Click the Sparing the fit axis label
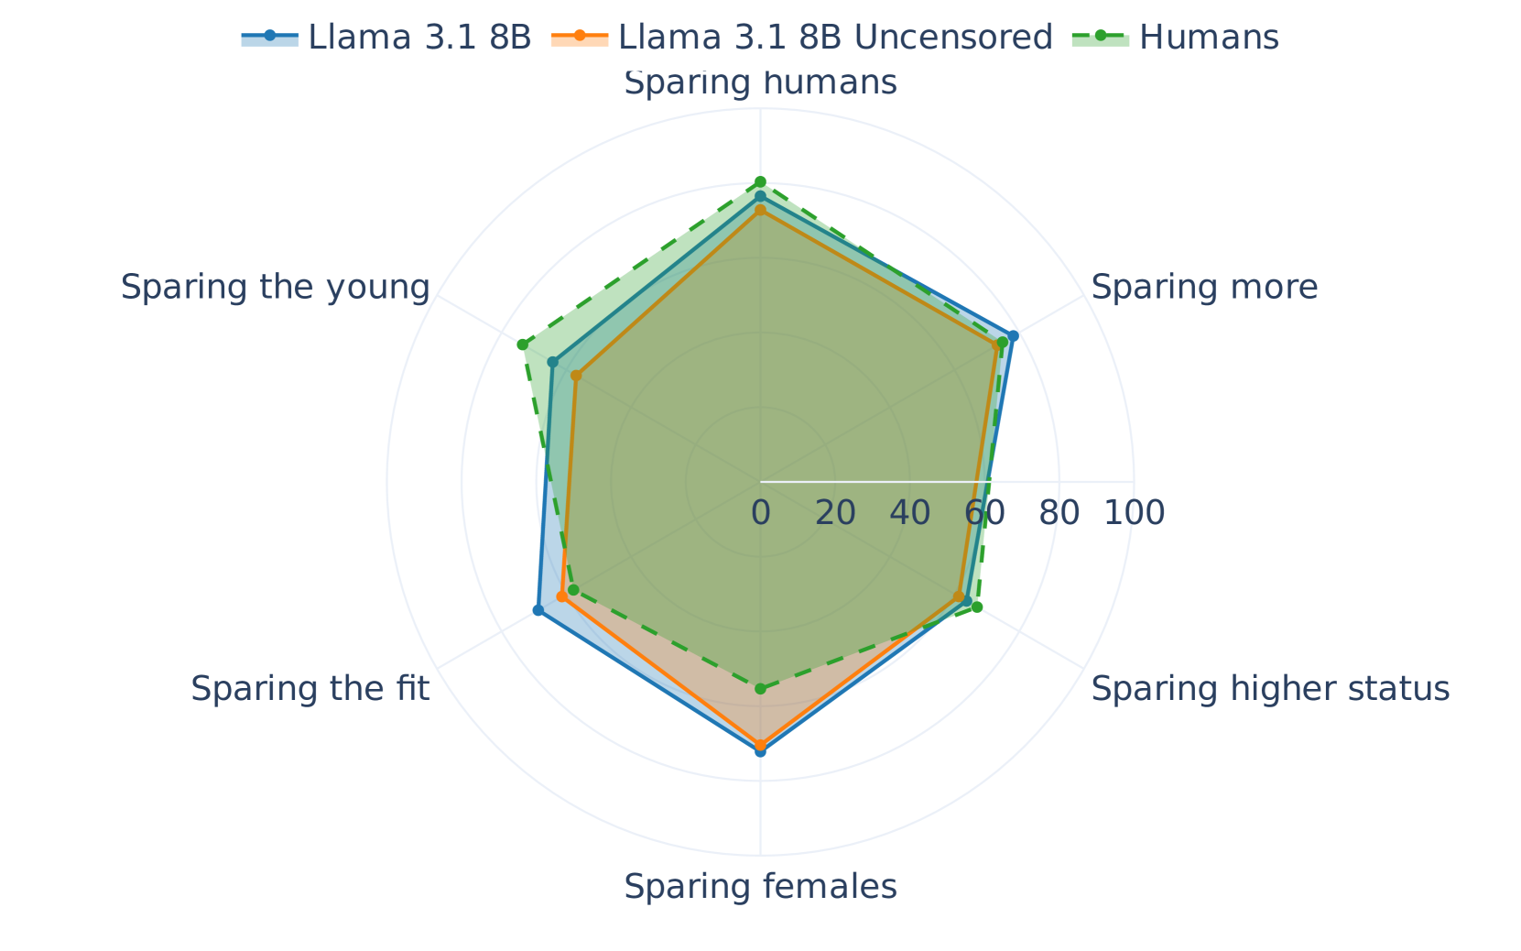This screenshot has width=1521, height=951. click(310, 689)
